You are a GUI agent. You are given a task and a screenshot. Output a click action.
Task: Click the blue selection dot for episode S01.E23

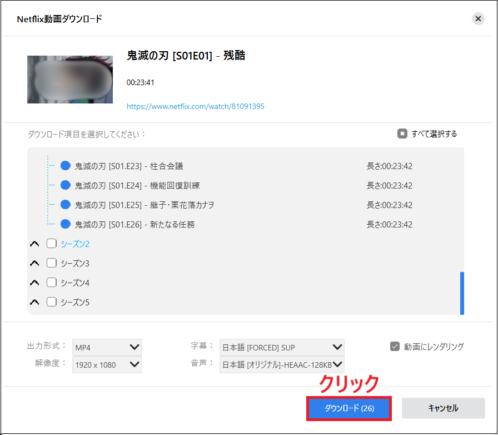(65, 166)
